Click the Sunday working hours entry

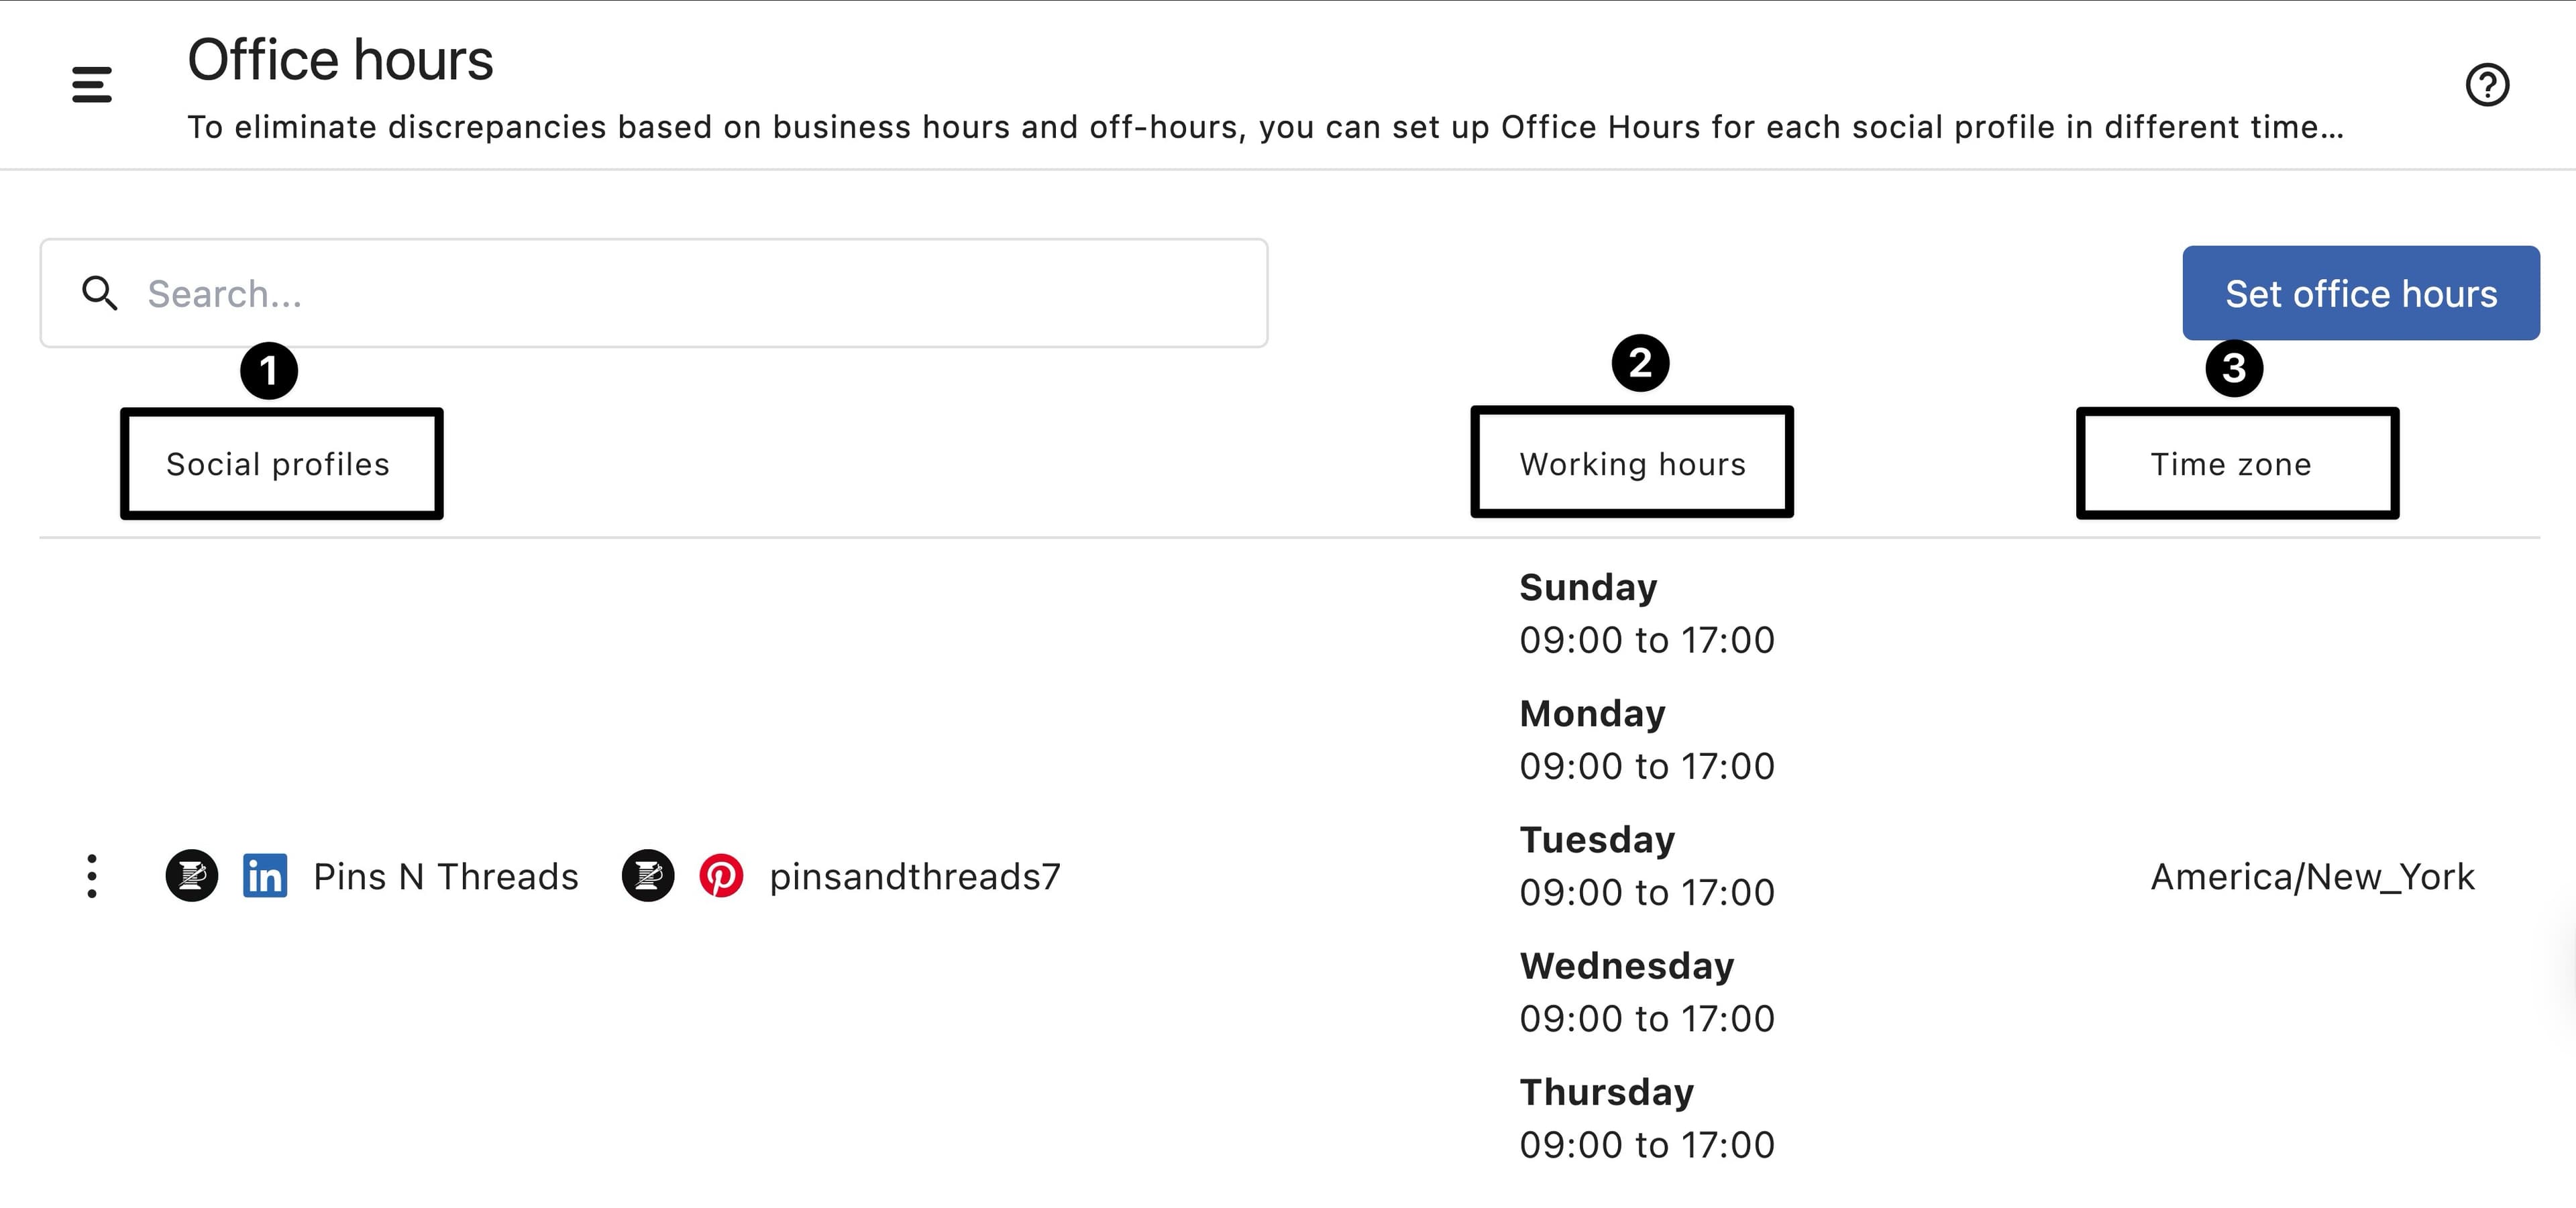(1646, 614)
